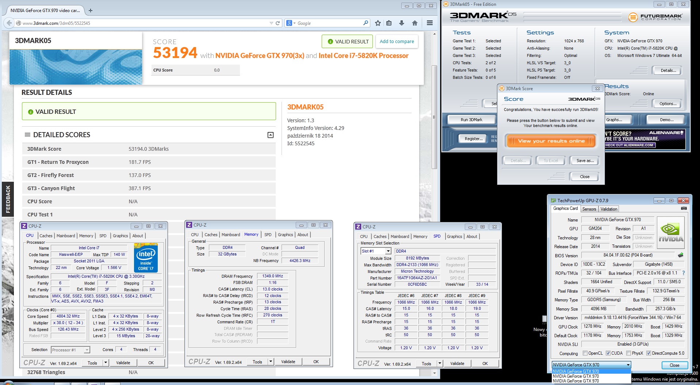
Task: Click the Valid Result badge near score
Action: pyautogui.click(x=347, y=42)
